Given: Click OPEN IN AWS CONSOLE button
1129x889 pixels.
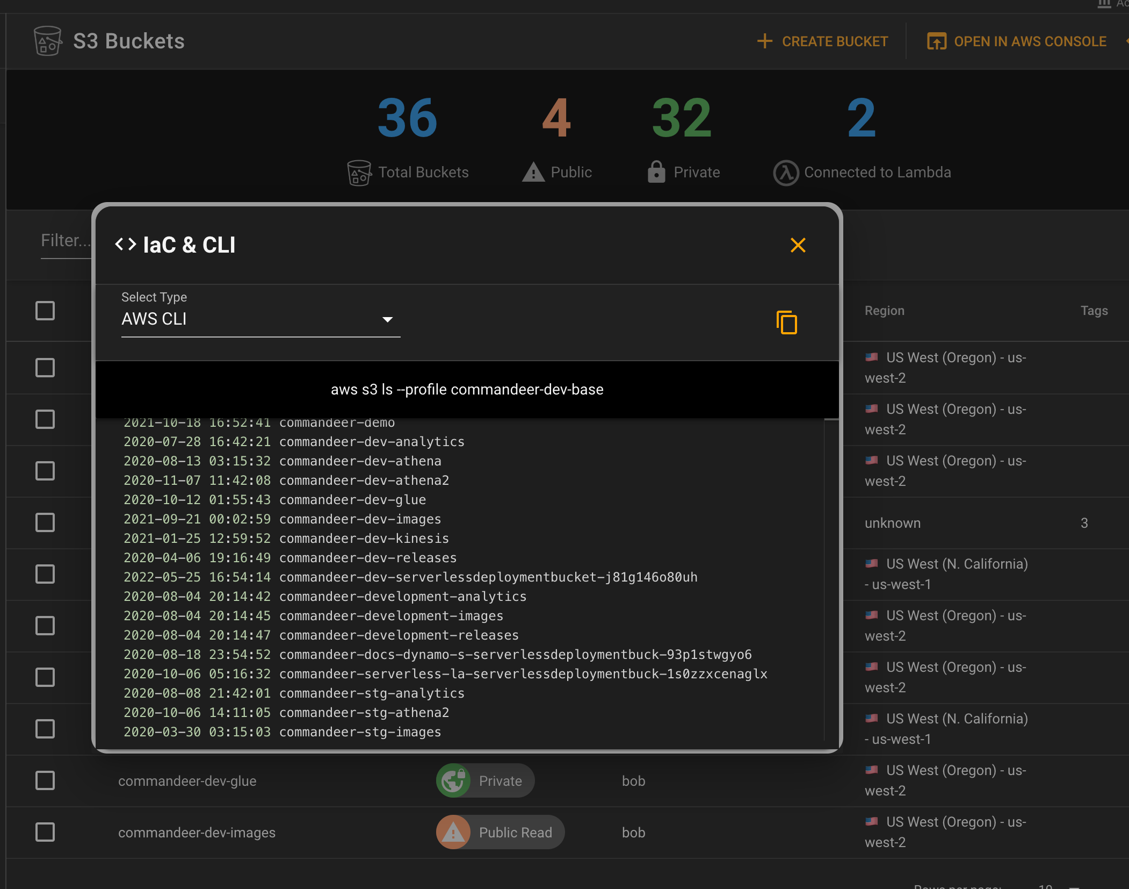Looking at the screenshot, I should (x=1017, y=41).
